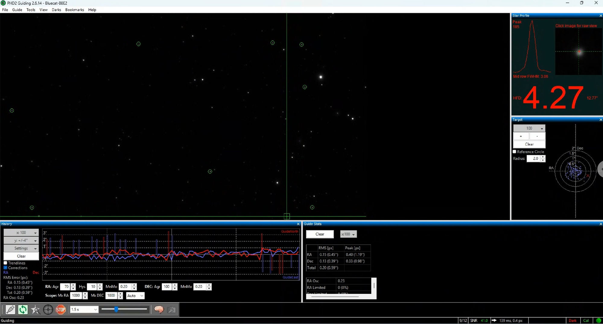Increase RA Agr with the up stepper
Image resolution: width=603 pixels, height=324 pixels.
click(x=73, y=285)
